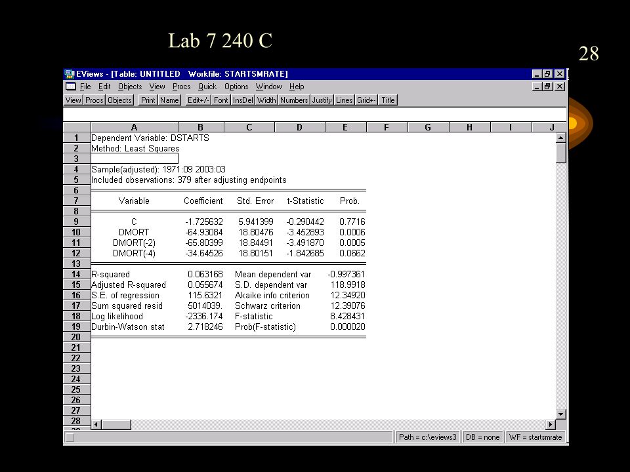The height and width of the screenshot is (472, 630).
Task: Click Durbin-Watson stat value 2.718246
Action: click(x=205, y=326)
